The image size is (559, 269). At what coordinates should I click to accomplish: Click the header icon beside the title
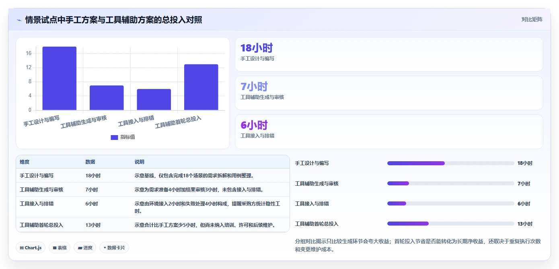tap(19, 20)
